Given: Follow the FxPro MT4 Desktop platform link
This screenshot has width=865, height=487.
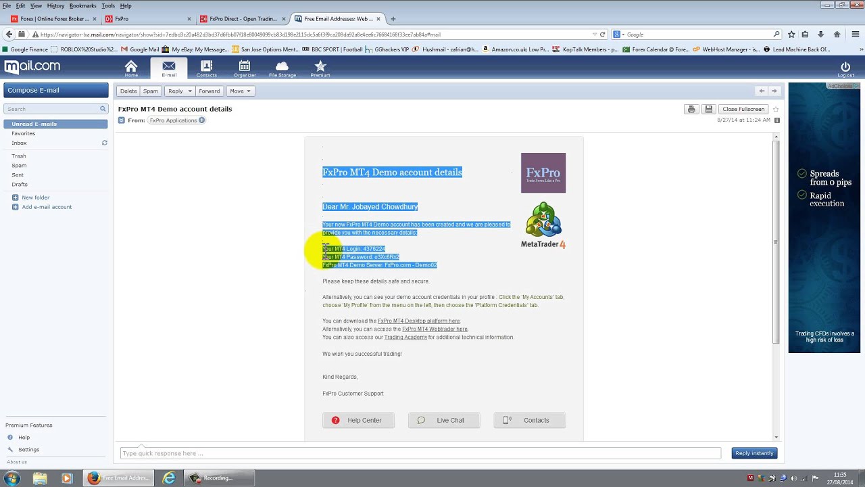Looking at the screenshot, I should coord(418,321).
